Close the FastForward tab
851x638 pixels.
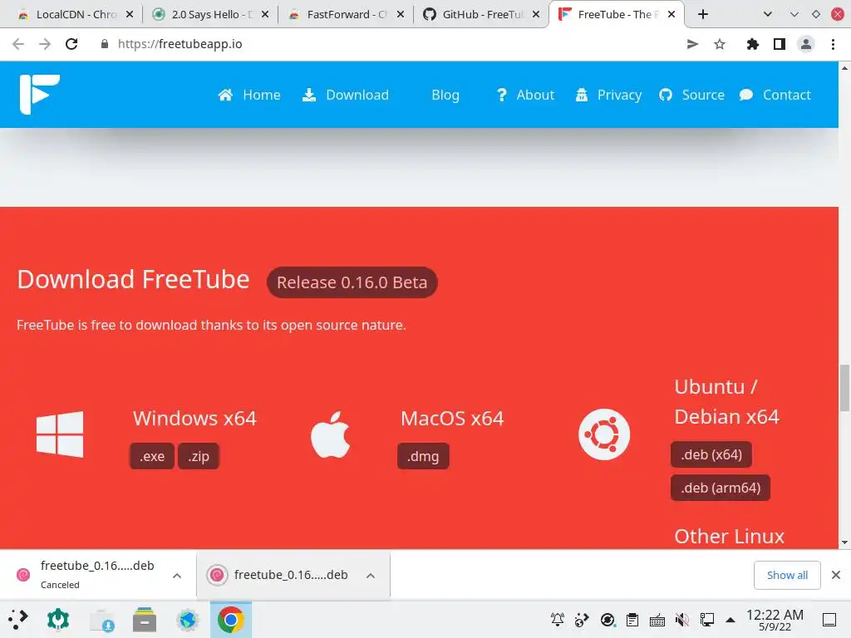click(401, 15)
